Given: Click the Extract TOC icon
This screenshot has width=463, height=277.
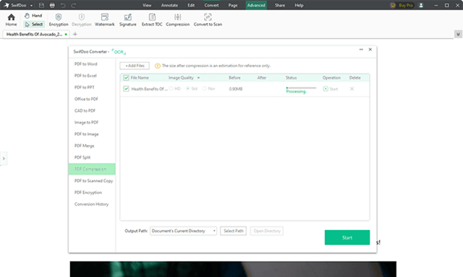Looking at the screenshot, I should 152,17.
